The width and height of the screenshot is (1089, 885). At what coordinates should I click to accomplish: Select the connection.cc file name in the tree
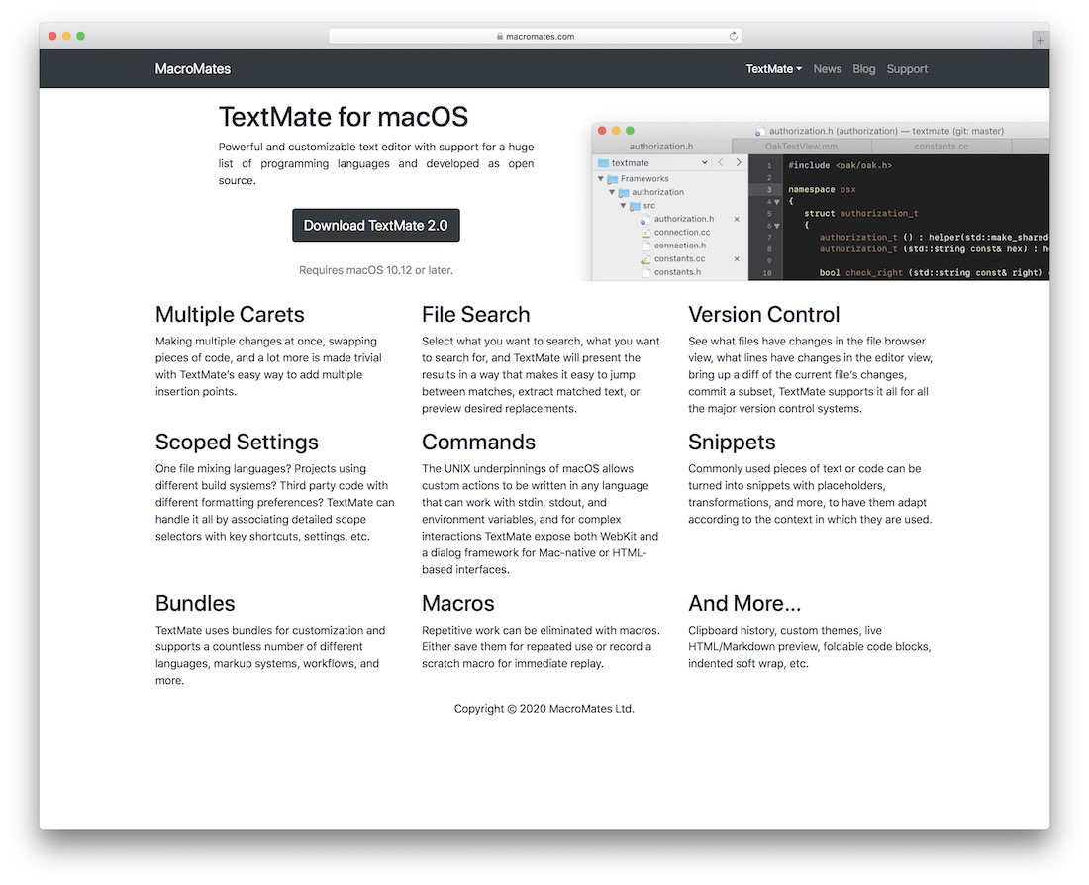pyautogui.click(x=682, y=232)
